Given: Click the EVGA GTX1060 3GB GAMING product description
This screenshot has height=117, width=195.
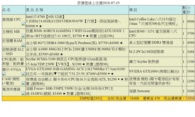Looking at the screenshot, I should pos(76,71).
